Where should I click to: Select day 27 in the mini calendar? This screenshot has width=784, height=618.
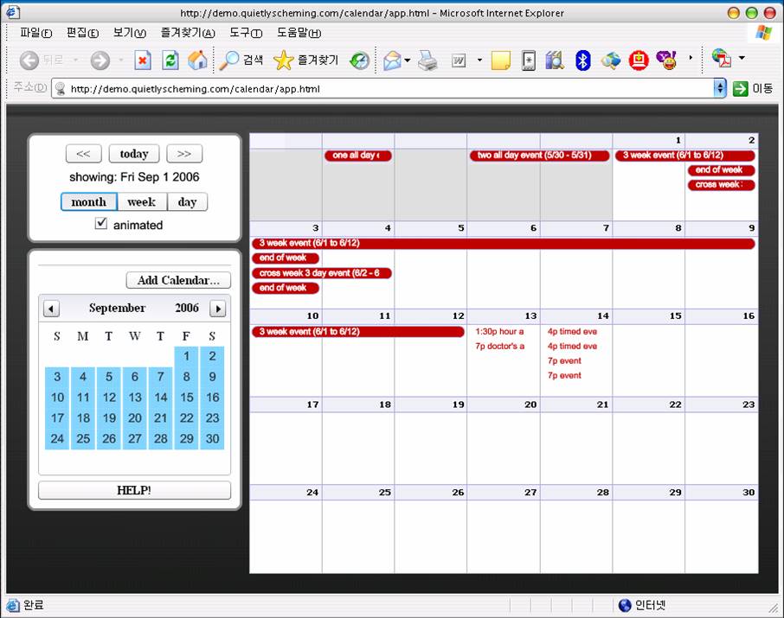click(x=134, y=438)
